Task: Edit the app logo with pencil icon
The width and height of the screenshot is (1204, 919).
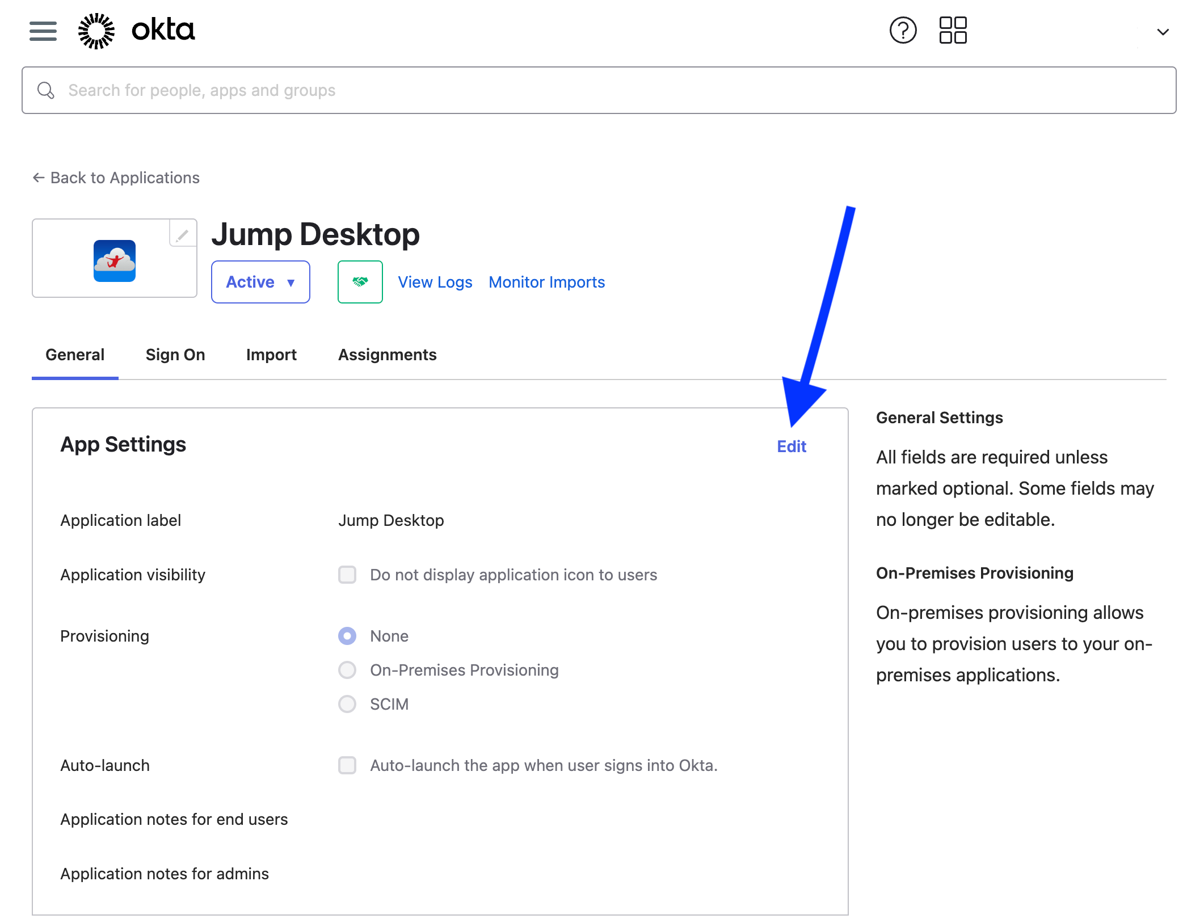Action: click(183, 233)
